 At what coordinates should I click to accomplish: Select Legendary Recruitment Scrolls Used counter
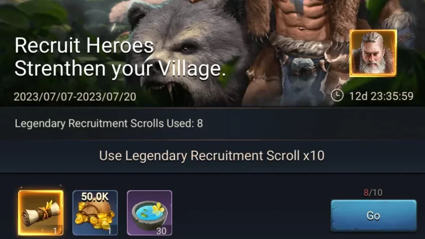point(109,124)
